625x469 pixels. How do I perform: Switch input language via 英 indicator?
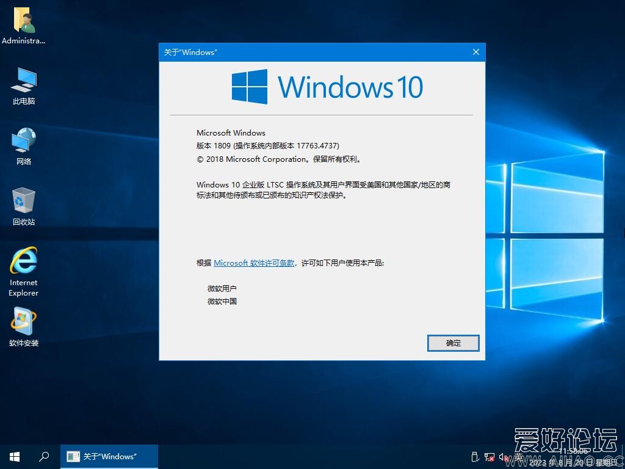(x=518, y=457)
